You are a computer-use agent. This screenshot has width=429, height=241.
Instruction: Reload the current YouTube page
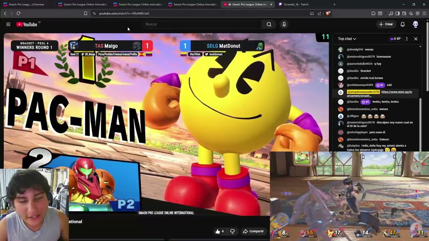click(18, 13)
